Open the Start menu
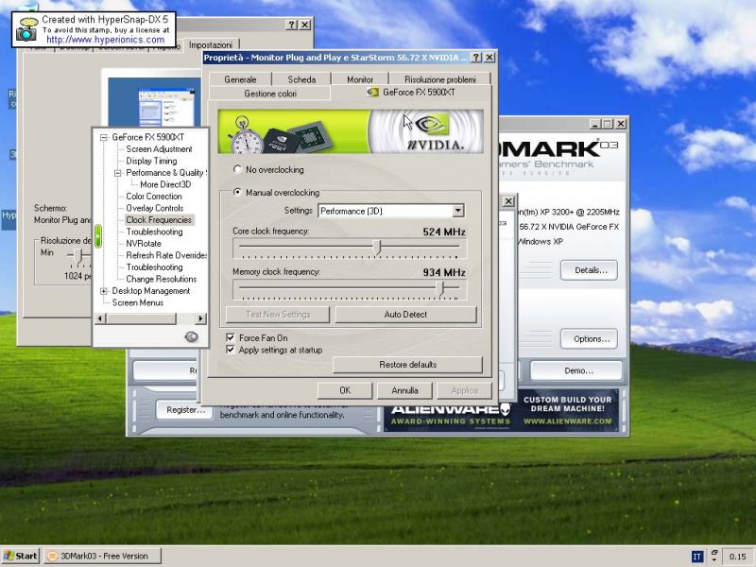The image size is (756, 567). 20,556
